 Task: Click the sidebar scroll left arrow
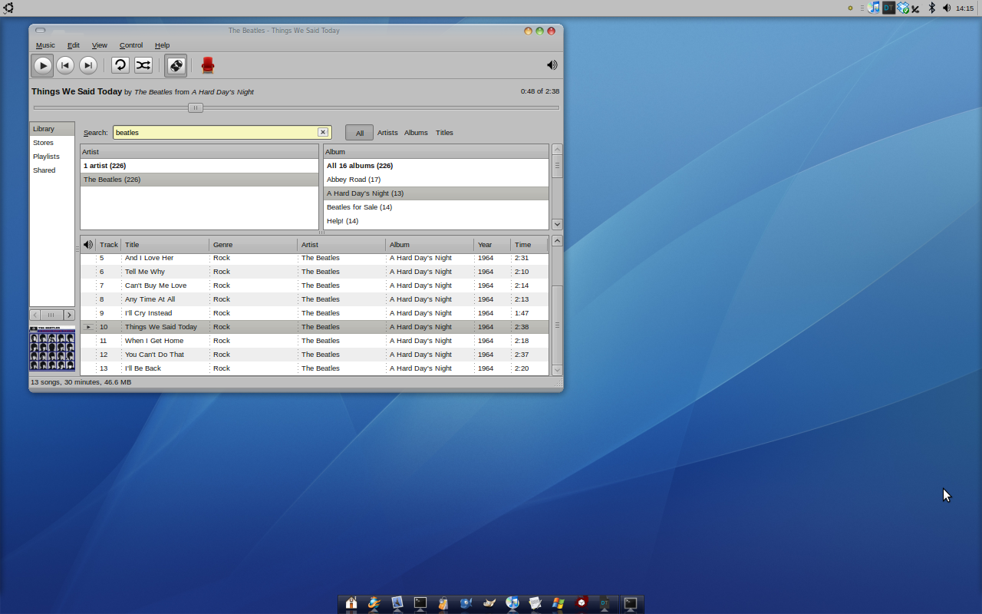(35, 315)
